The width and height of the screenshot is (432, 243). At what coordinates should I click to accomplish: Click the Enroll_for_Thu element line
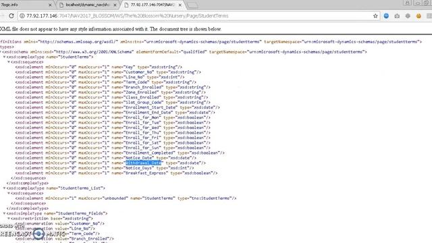[113, 132]
